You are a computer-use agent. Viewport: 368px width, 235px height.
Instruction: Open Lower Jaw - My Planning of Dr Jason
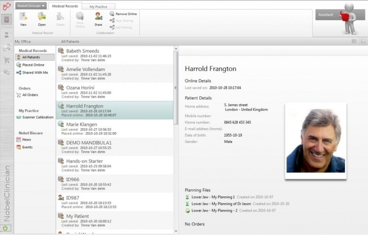tap(221, 204)
